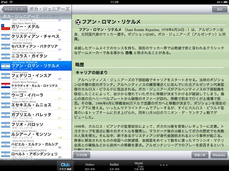Click the 略歴 section heading
Screen dimensions: 229x171
(x=79, y=65)
